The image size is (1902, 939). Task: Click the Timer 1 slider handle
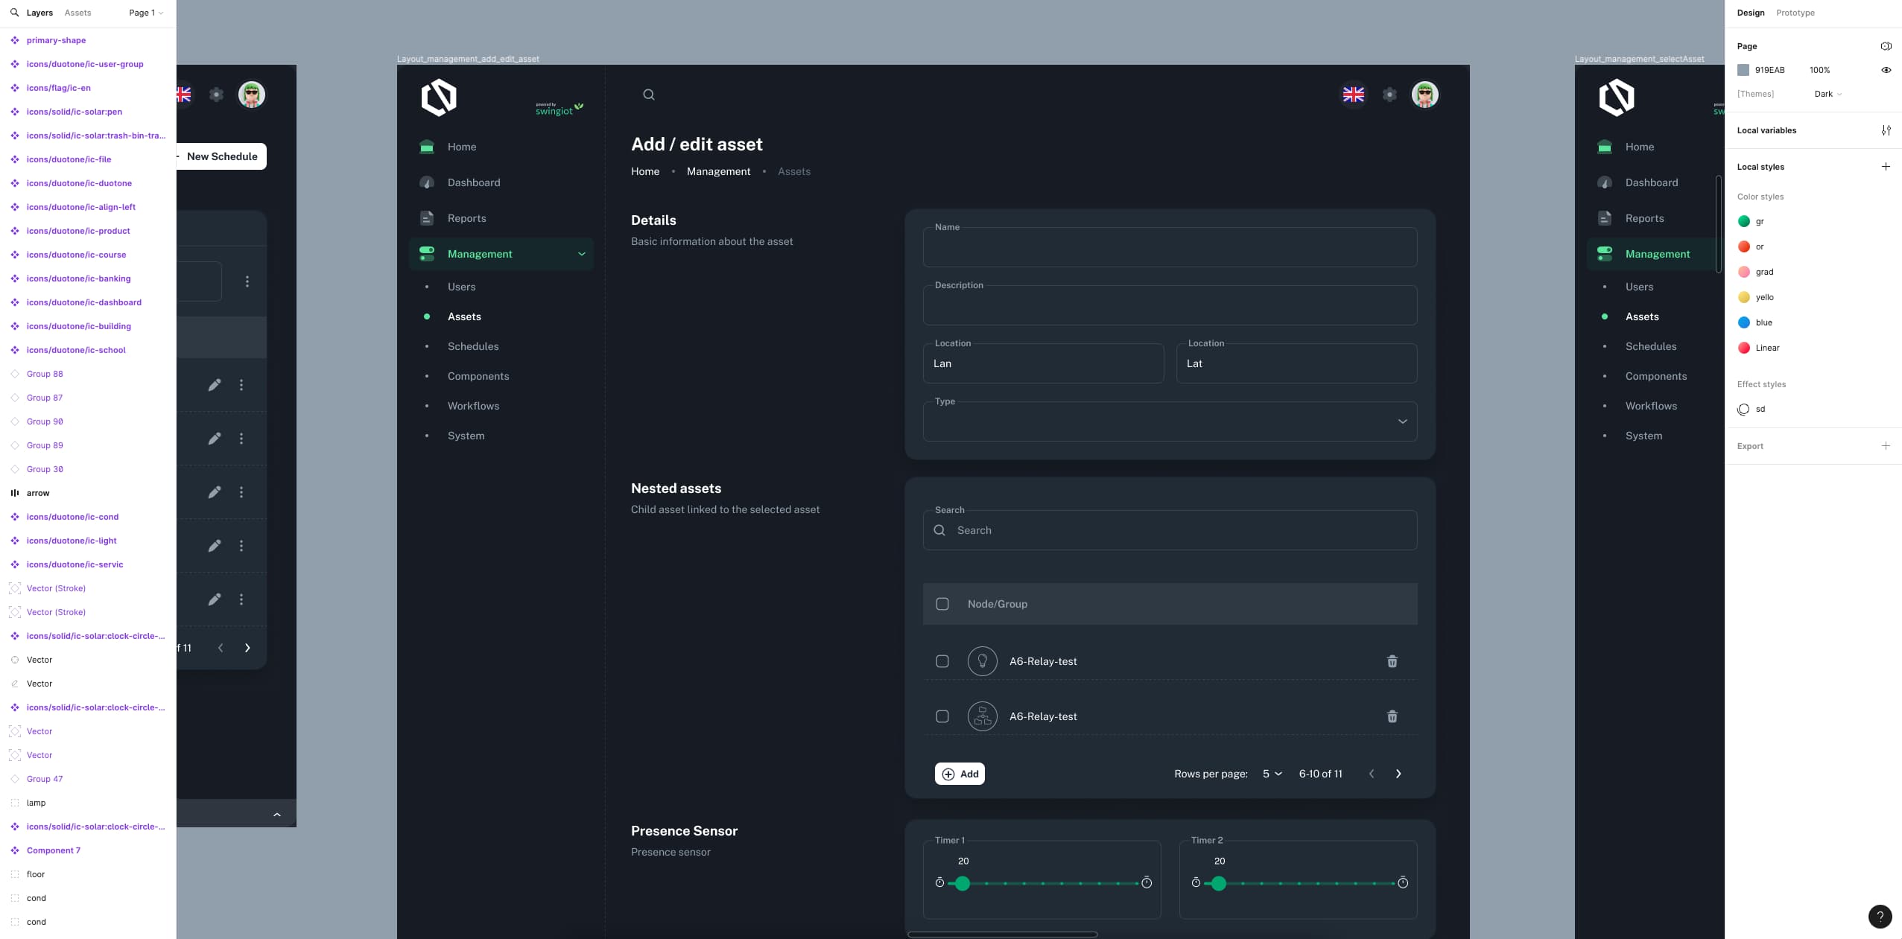click(x=963, y=883)
